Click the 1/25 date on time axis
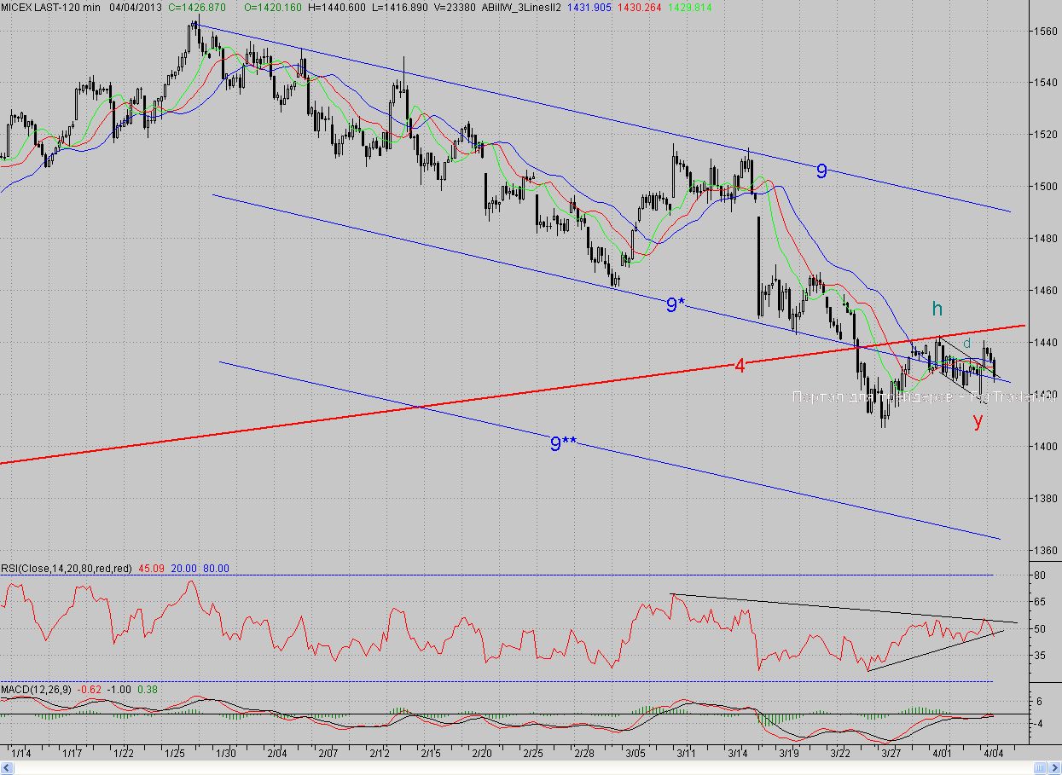 pyautogui.click(x=176, y=754)
